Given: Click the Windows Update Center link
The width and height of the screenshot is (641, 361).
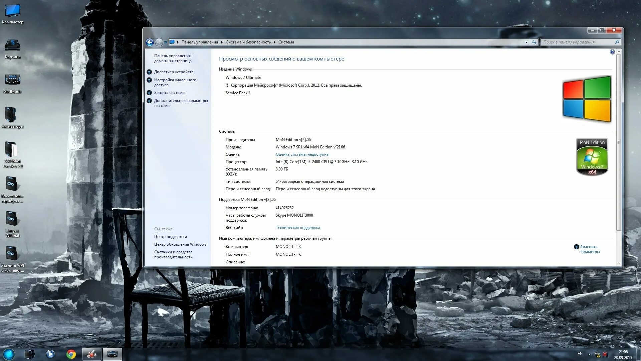Looking at the screenshot, I should click(180, 244).
